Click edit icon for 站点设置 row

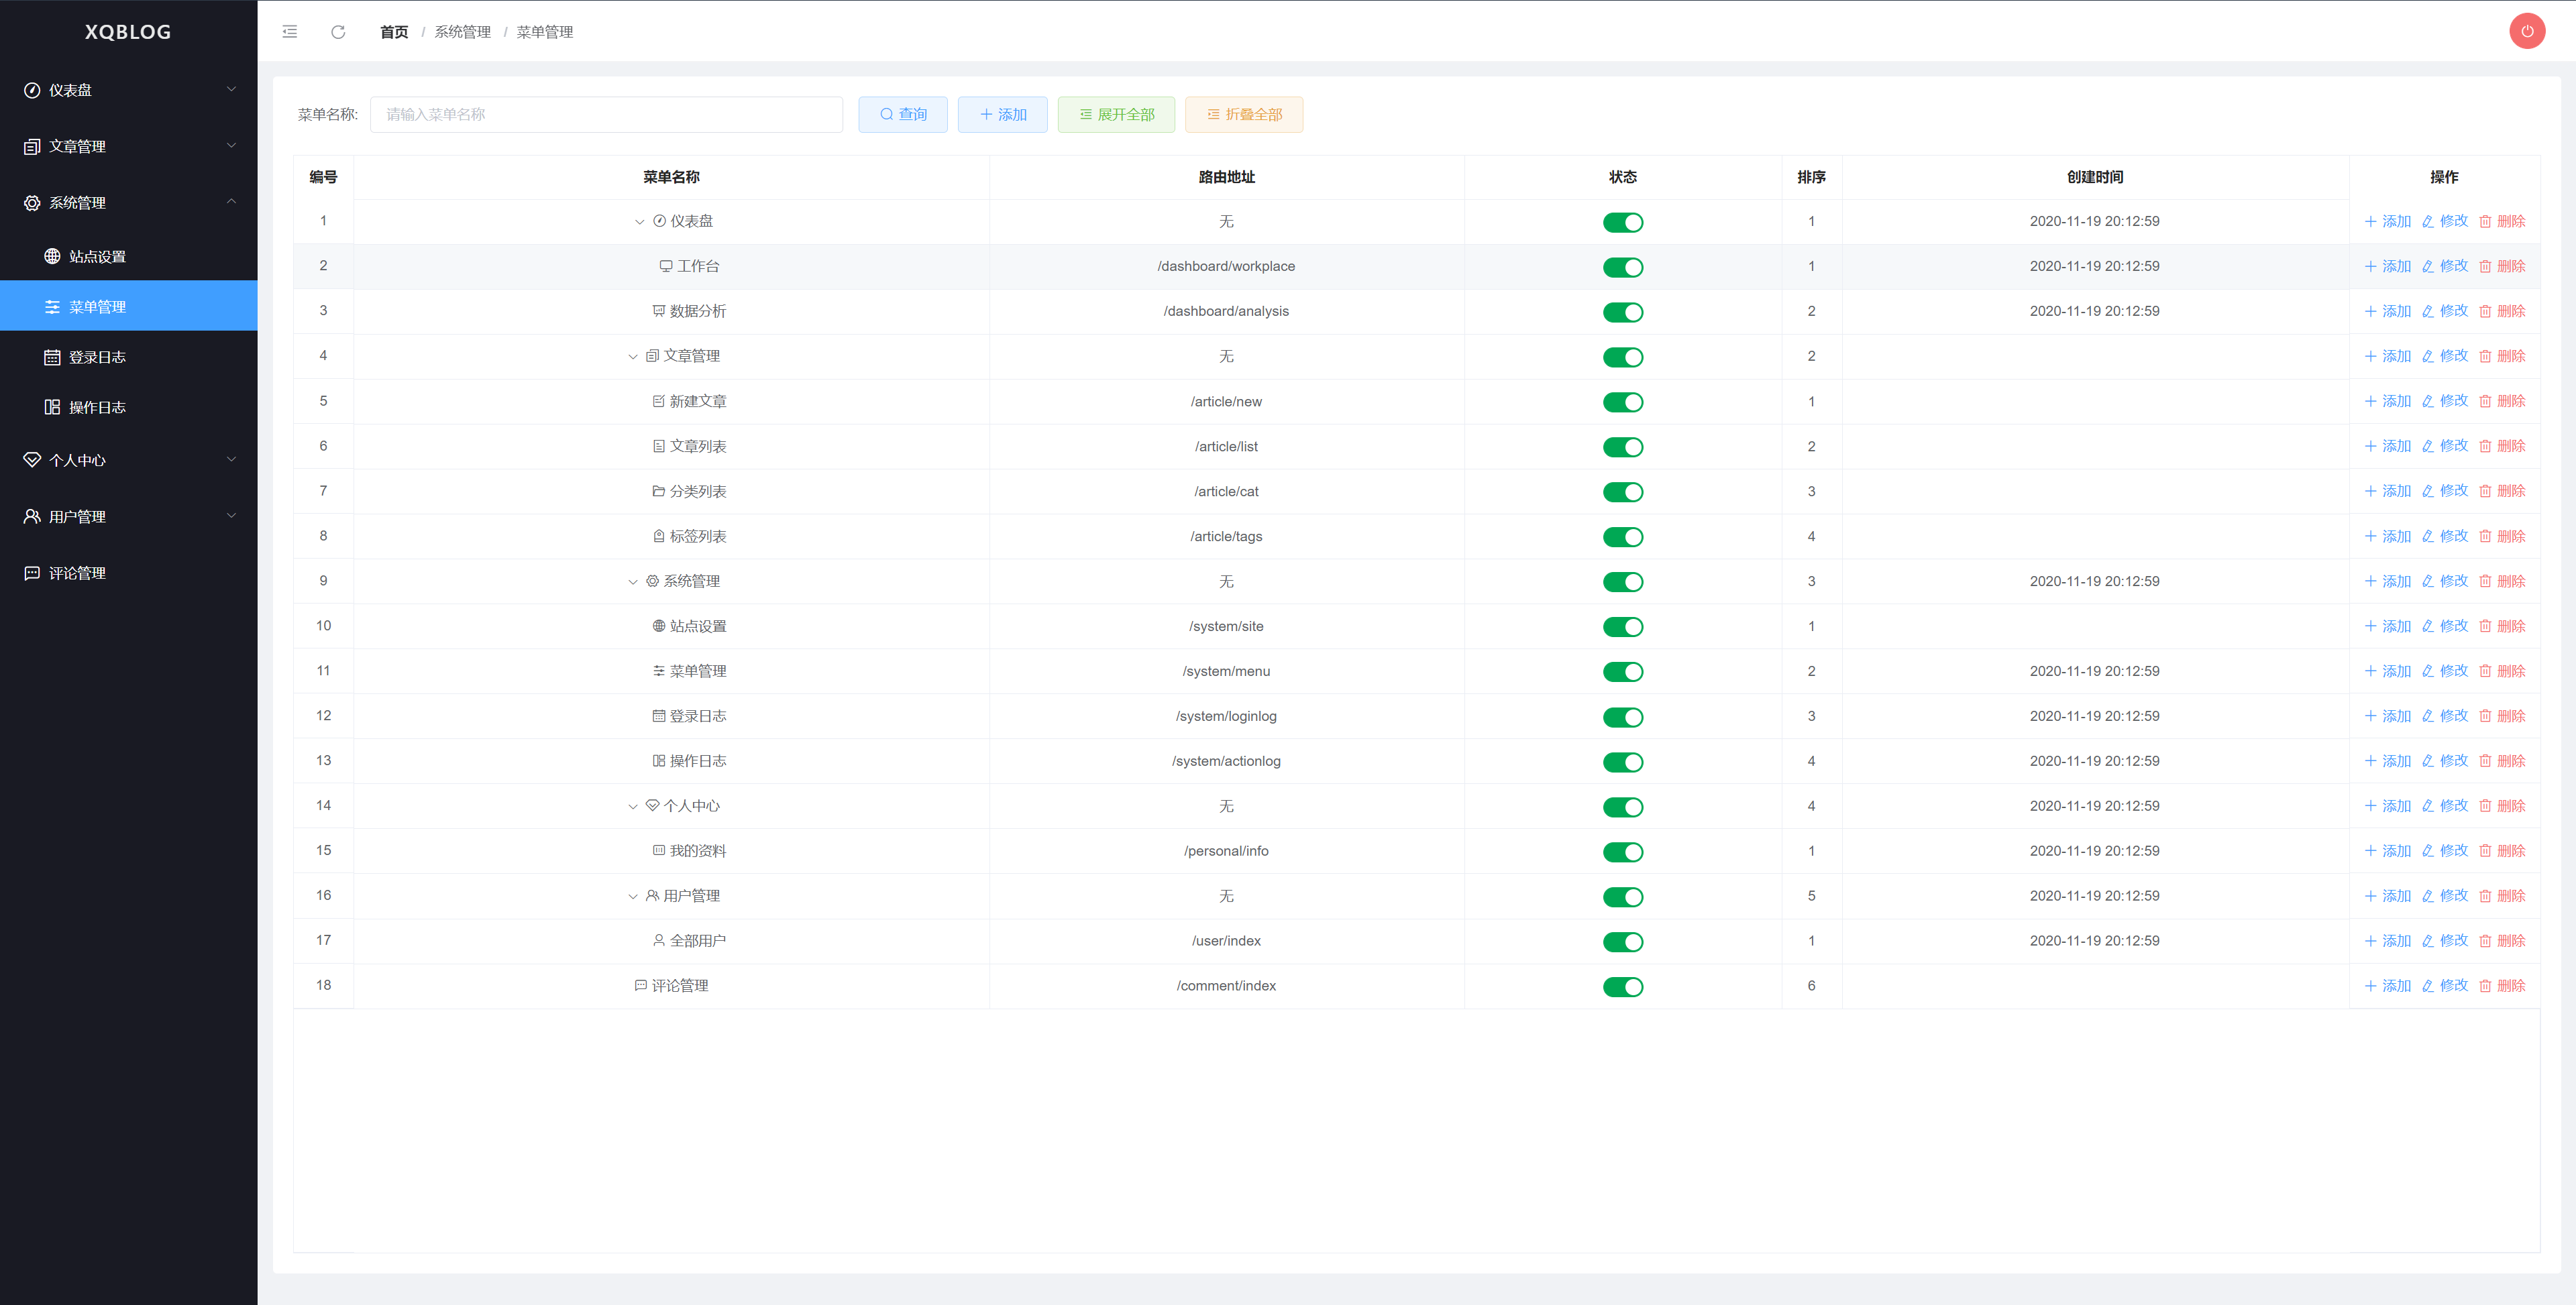click(x=2427, y=626)
